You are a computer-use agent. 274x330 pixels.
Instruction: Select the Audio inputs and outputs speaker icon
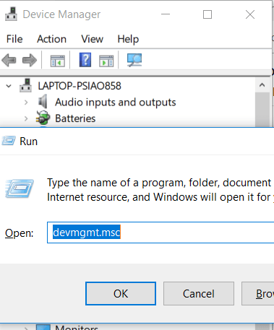pyautogui.click(x=43, y=101)
